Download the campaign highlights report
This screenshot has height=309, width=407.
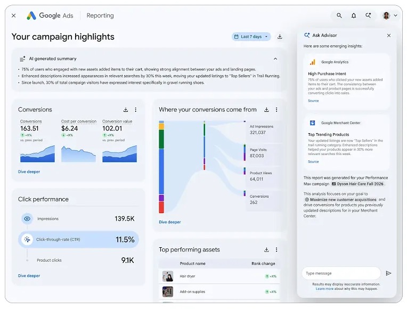click(280, 37)
